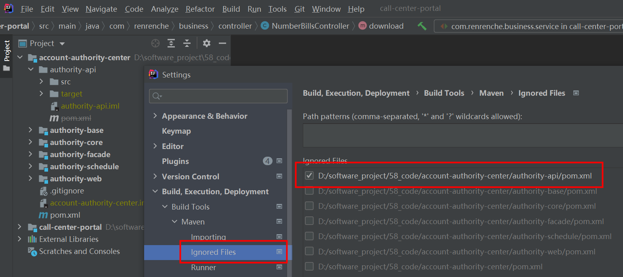Expand the call-center-portal project node
This screenshot has width=623, height=277.
(20, 227)
